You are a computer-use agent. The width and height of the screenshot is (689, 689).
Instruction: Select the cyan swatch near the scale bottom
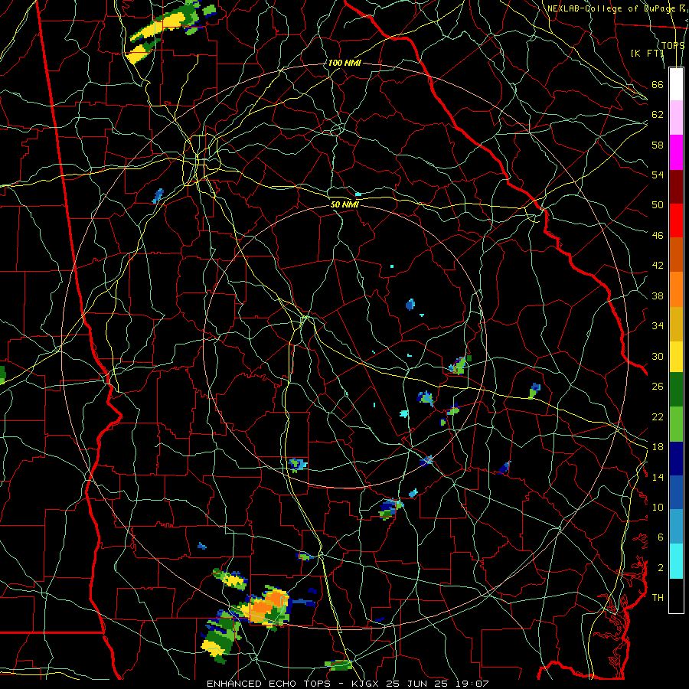[x=676, y=561]
